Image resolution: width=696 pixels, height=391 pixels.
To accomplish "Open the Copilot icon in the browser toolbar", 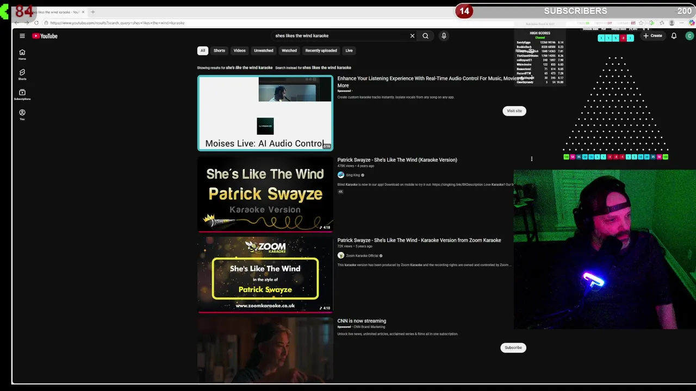I will 692,23.
